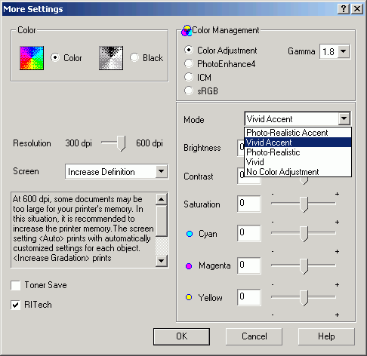Click the yellow color dot icon

(x=189, y=297)
